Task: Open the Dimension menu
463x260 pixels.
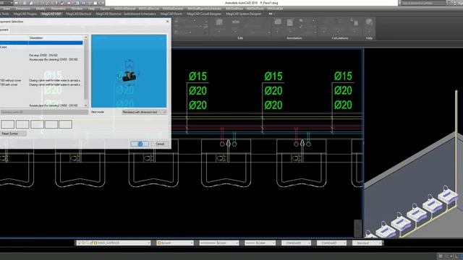Action: coord(23,9)
